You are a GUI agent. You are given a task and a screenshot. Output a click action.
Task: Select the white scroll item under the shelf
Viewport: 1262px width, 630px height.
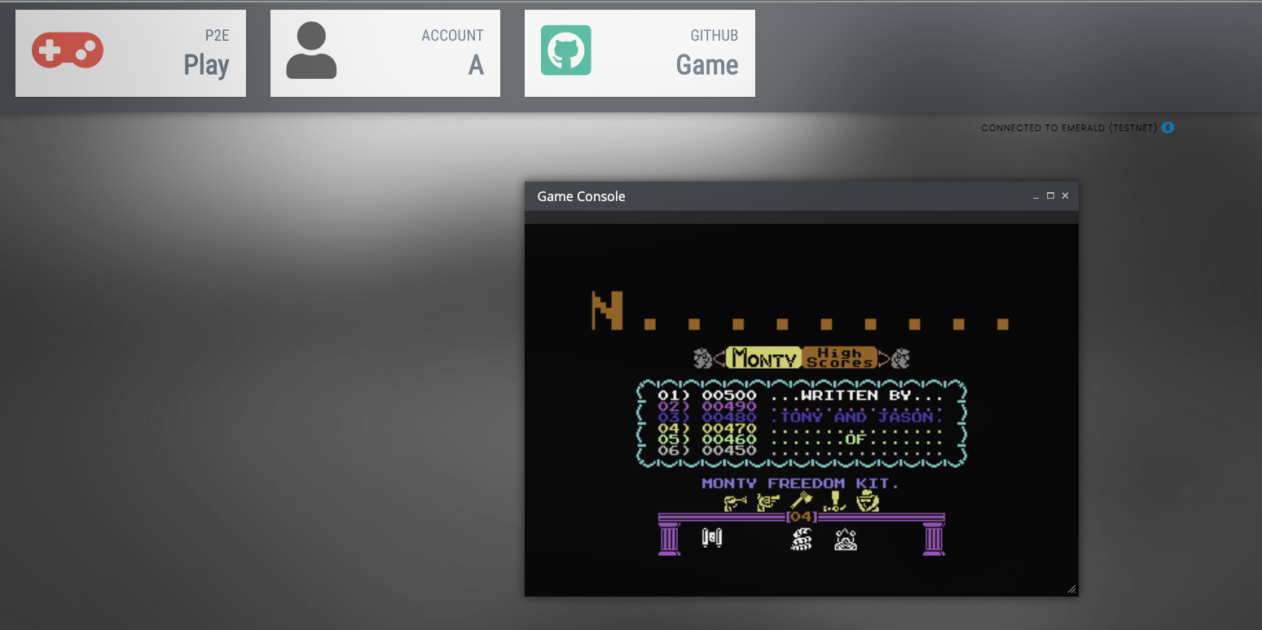[x=713, y=538]
